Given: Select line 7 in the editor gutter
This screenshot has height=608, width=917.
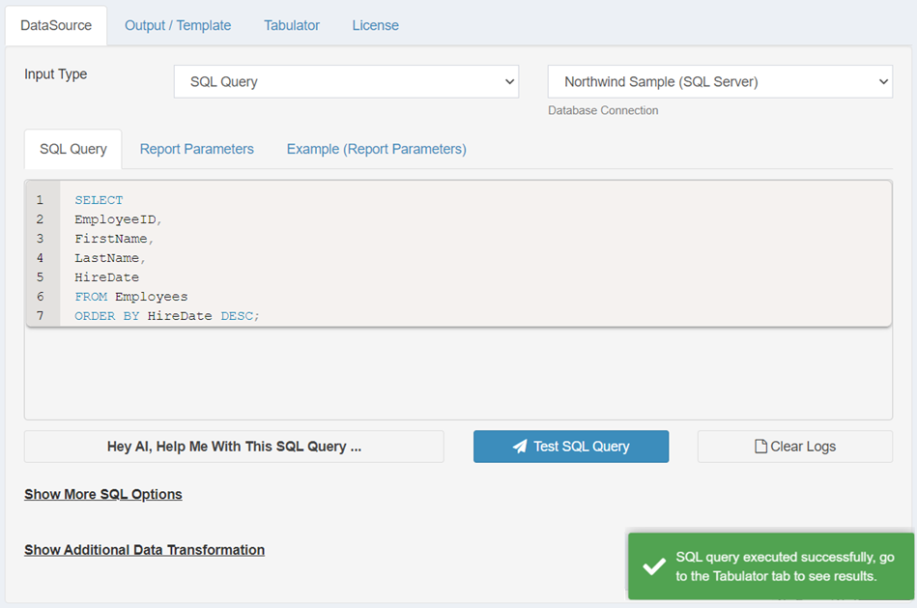Looking at the screenshot, I should [x=41, y=315].
